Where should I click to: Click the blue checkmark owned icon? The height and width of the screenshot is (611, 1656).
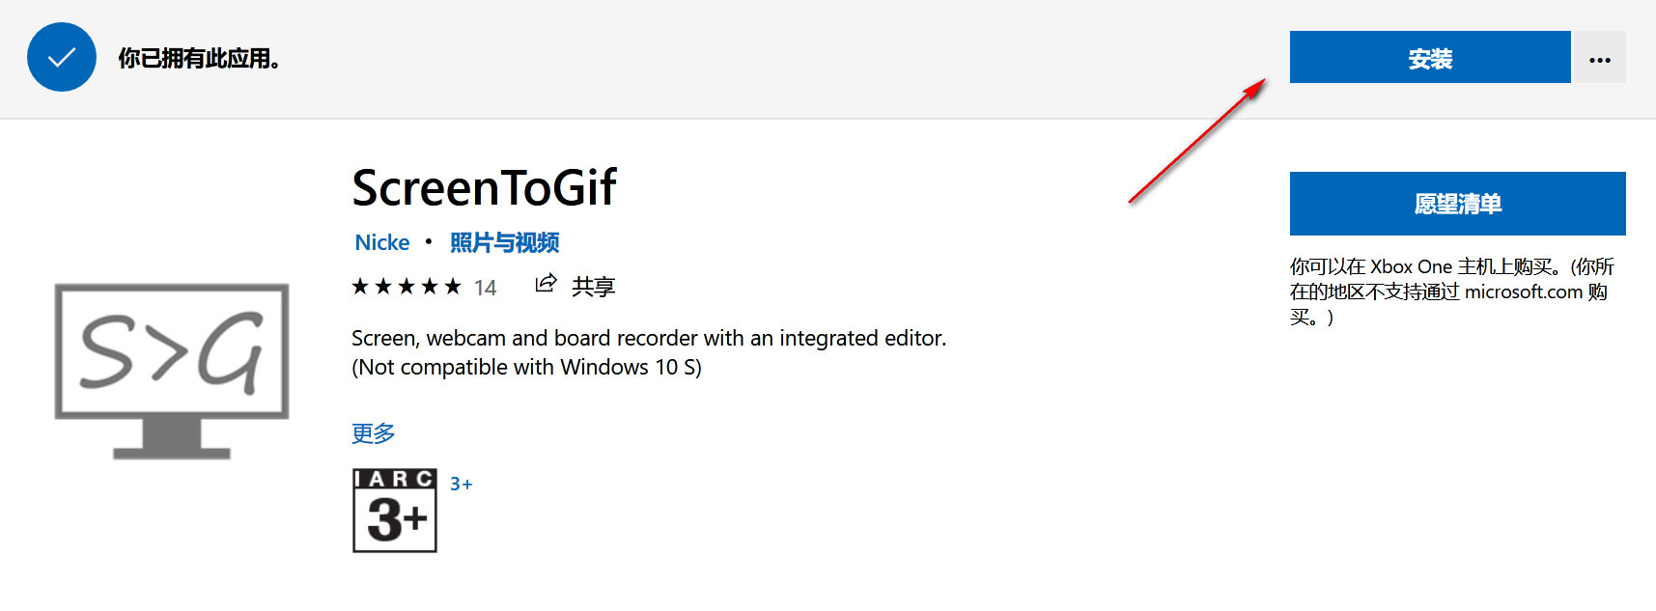pyautogui.click(x=62, y=58)
